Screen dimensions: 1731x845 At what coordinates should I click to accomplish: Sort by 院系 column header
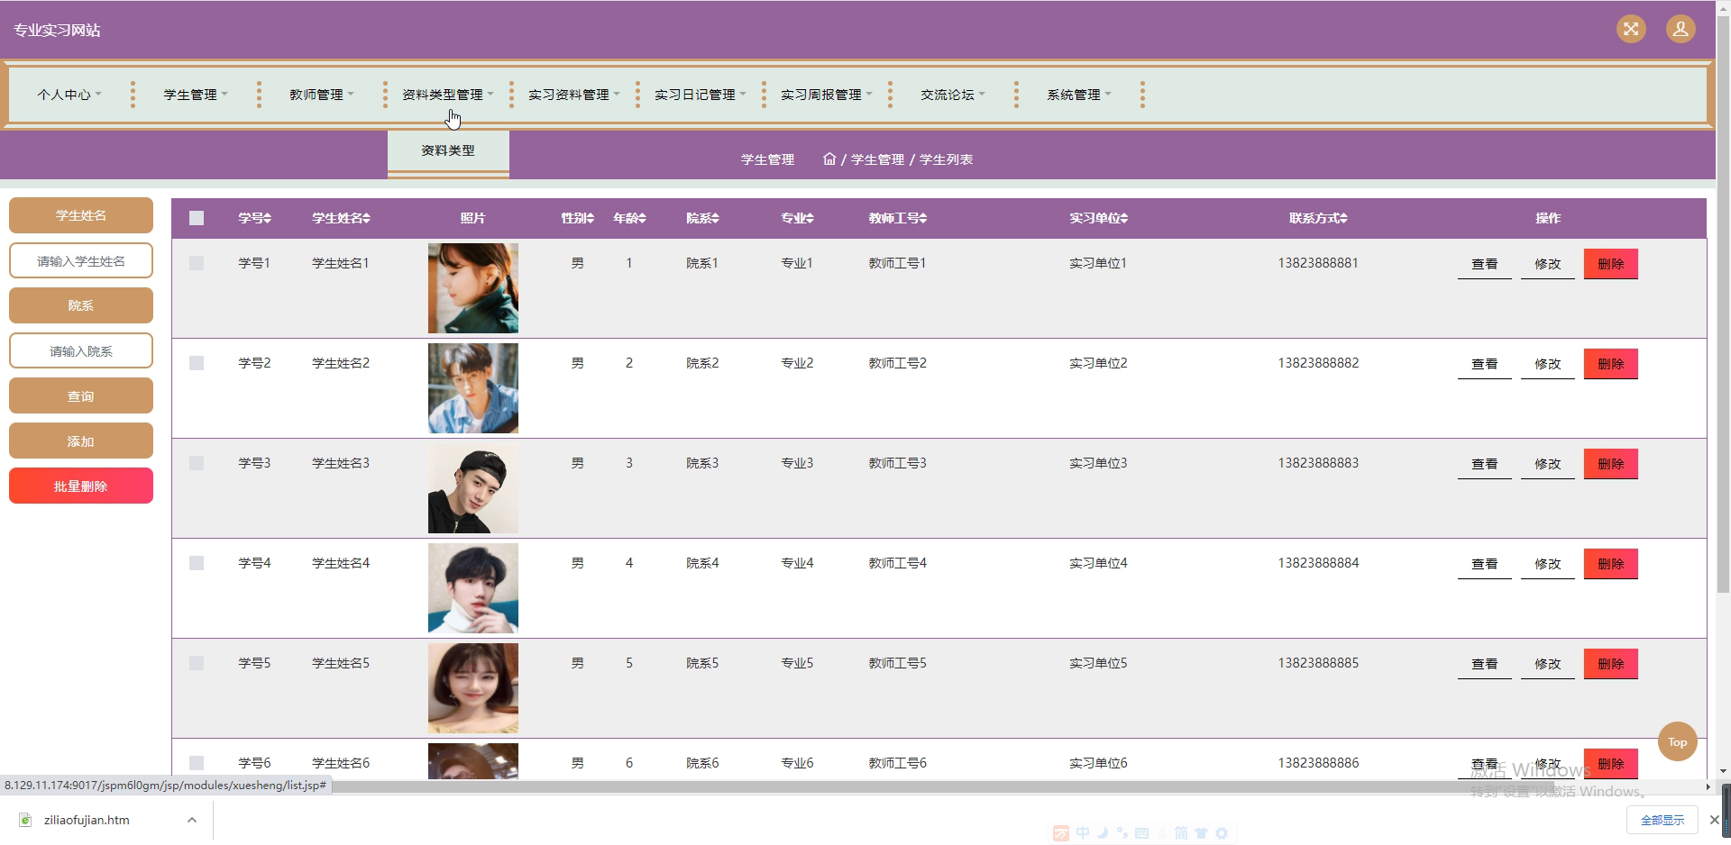click(x=702, y=218)
